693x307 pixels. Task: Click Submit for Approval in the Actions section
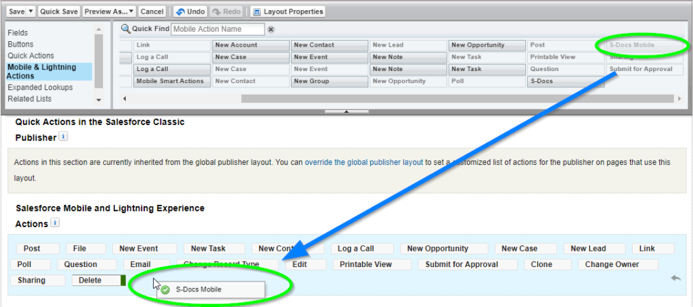[x=468, y=264]
